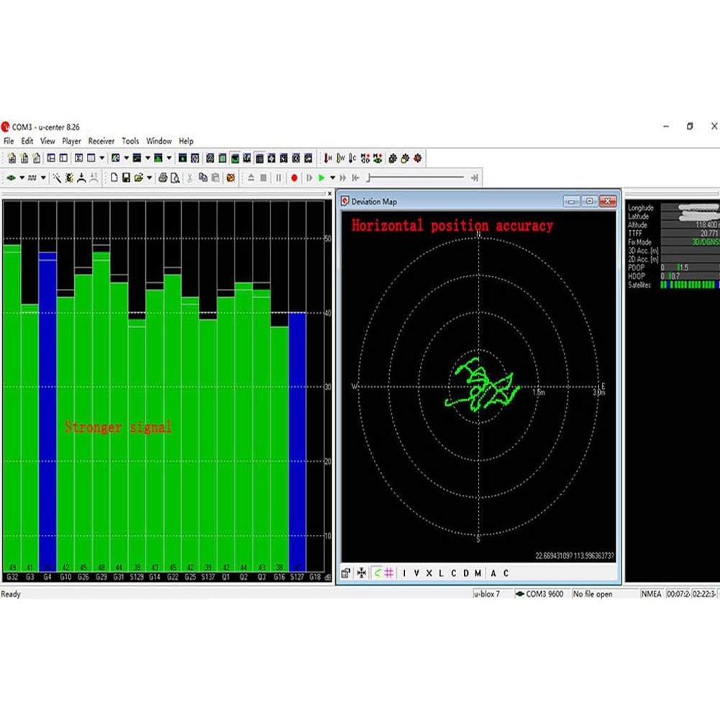The width and height of the screenshot is (720, 720).
Task: Click the pause playback icon
Action: pos(278,178)
